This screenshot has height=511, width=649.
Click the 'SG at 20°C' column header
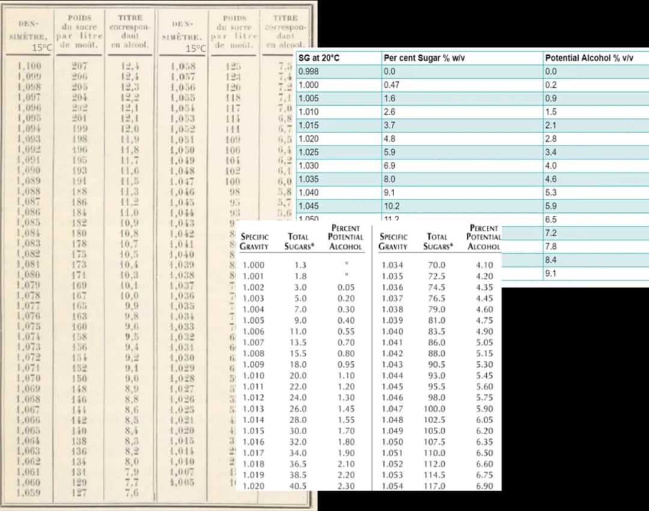coord(319,58)
